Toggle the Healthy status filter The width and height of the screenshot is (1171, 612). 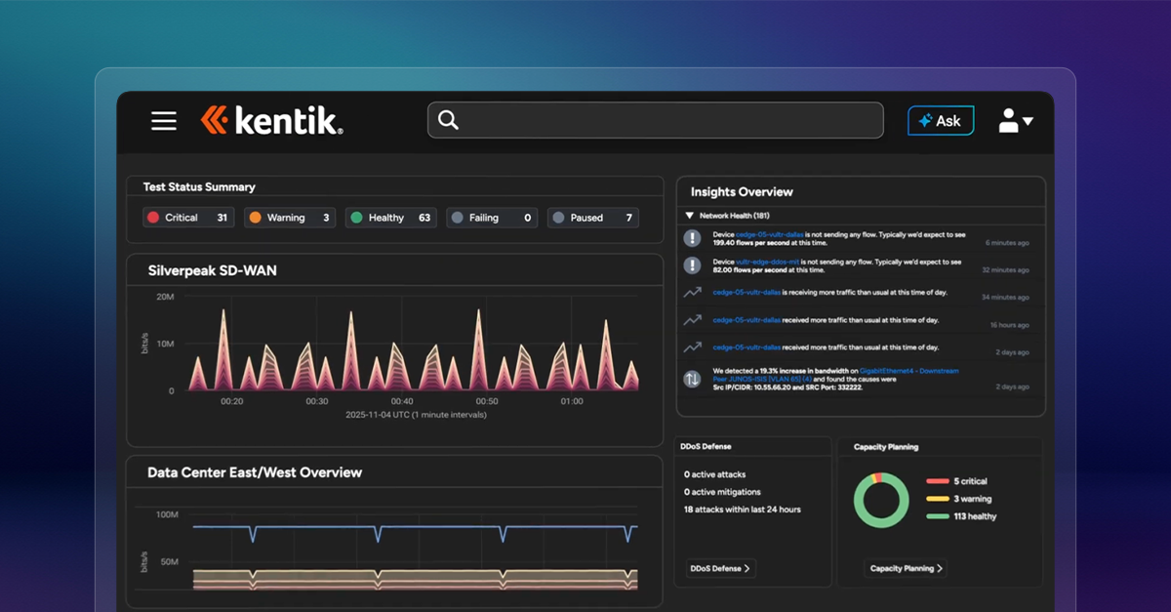point(390,217)
